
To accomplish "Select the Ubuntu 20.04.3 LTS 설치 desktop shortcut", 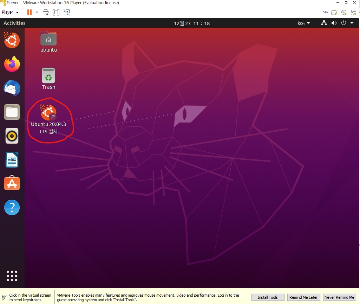I will [x=48, y=120].
